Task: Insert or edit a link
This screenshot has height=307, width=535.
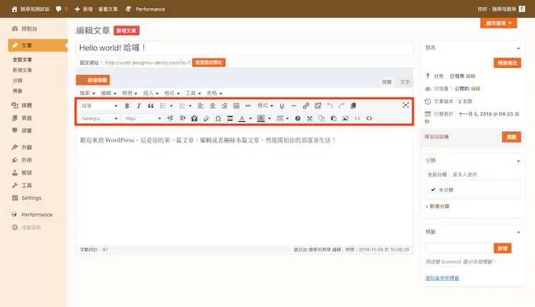Action: point(306,106)
